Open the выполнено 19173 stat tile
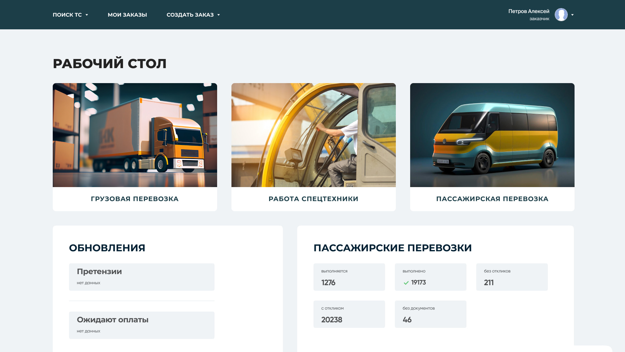 [431, 277]
